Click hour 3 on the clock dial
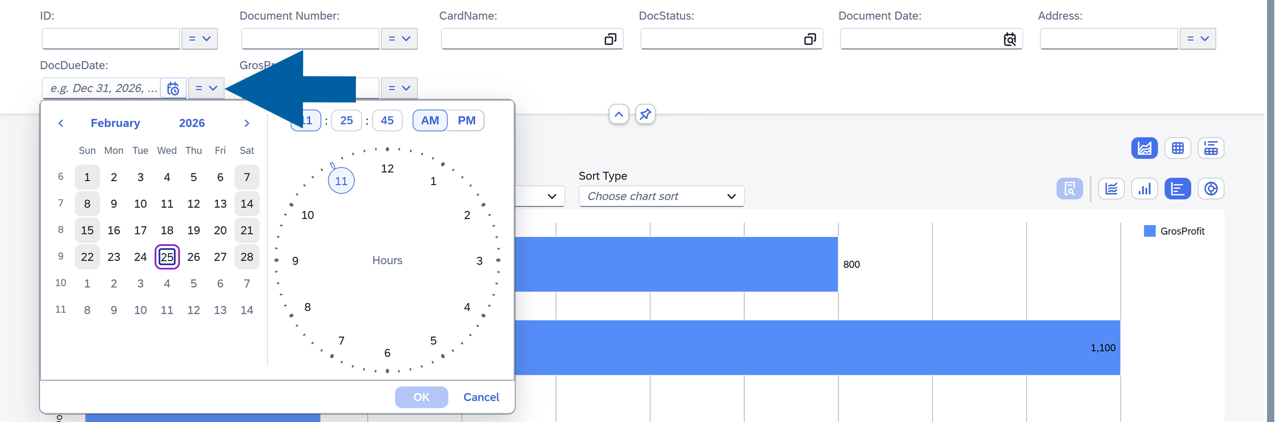The image size is (1277, 422). pos(479,261)
